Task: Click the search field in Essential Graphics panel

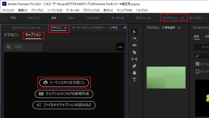Action: [x=201, y=56]
